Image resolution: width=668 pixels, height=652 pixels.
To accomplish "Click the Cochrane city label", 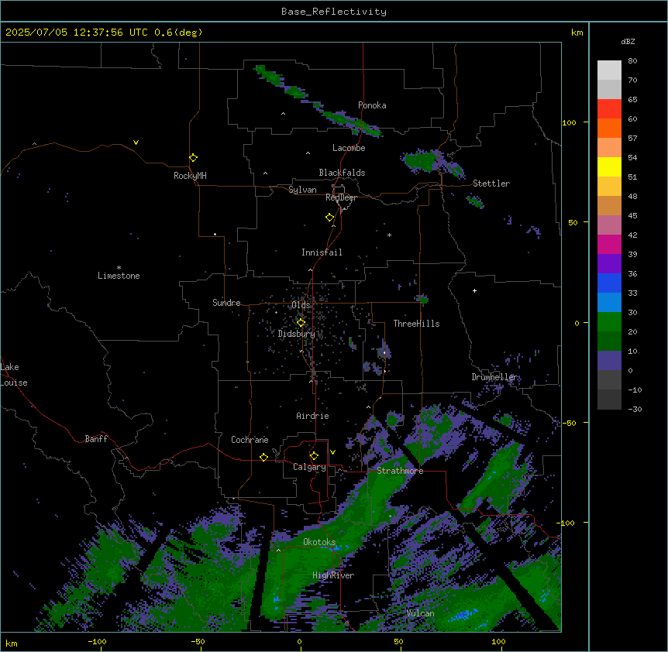I will coord(250,440).
